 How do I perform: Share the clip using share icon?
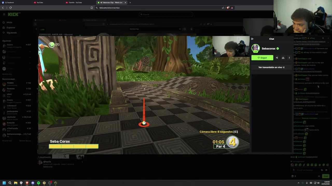(277, 58)
